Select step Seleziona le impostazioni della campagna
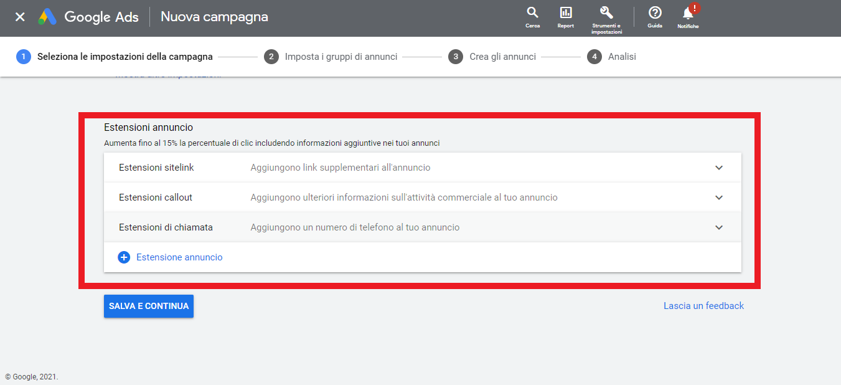The image size is (841, 385). (125, 57)
